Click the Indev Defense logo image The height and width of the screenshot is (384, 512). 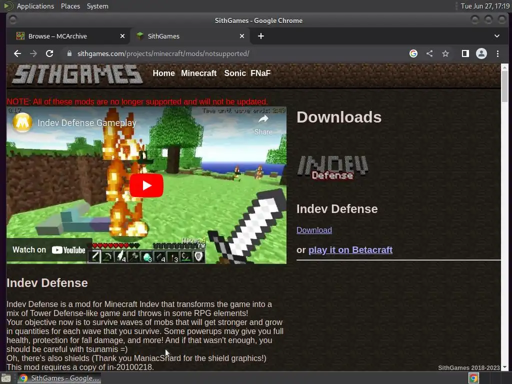[x=332, y=167]
